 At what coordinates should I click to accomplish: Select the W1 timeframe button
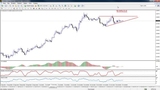tap(66, 8)
